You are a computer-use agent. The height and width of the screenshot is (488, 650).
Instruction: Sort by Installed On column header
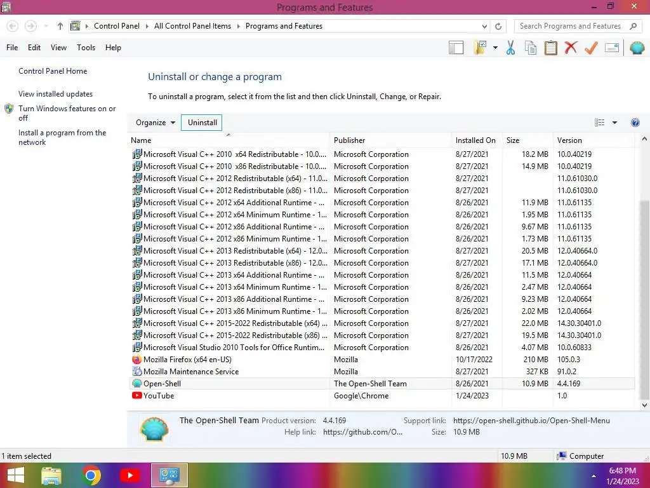click(475, 140)
